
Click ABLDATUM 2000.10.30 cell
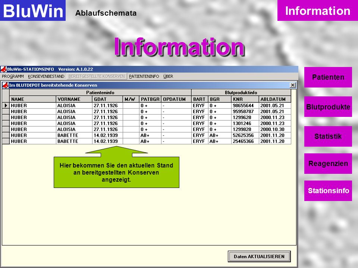tap(275, 129)
